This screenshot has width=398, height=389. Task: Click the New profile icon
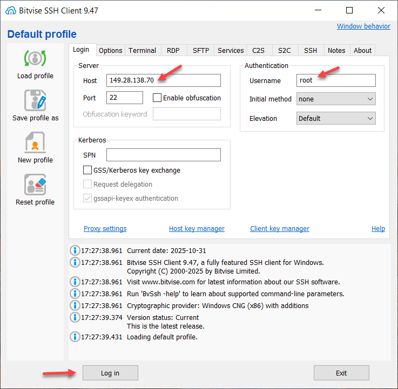pos(35,142)
